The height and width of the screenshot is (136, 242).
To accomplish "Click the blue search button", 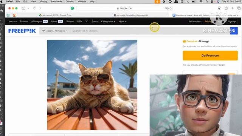I will tap(234, 31).
